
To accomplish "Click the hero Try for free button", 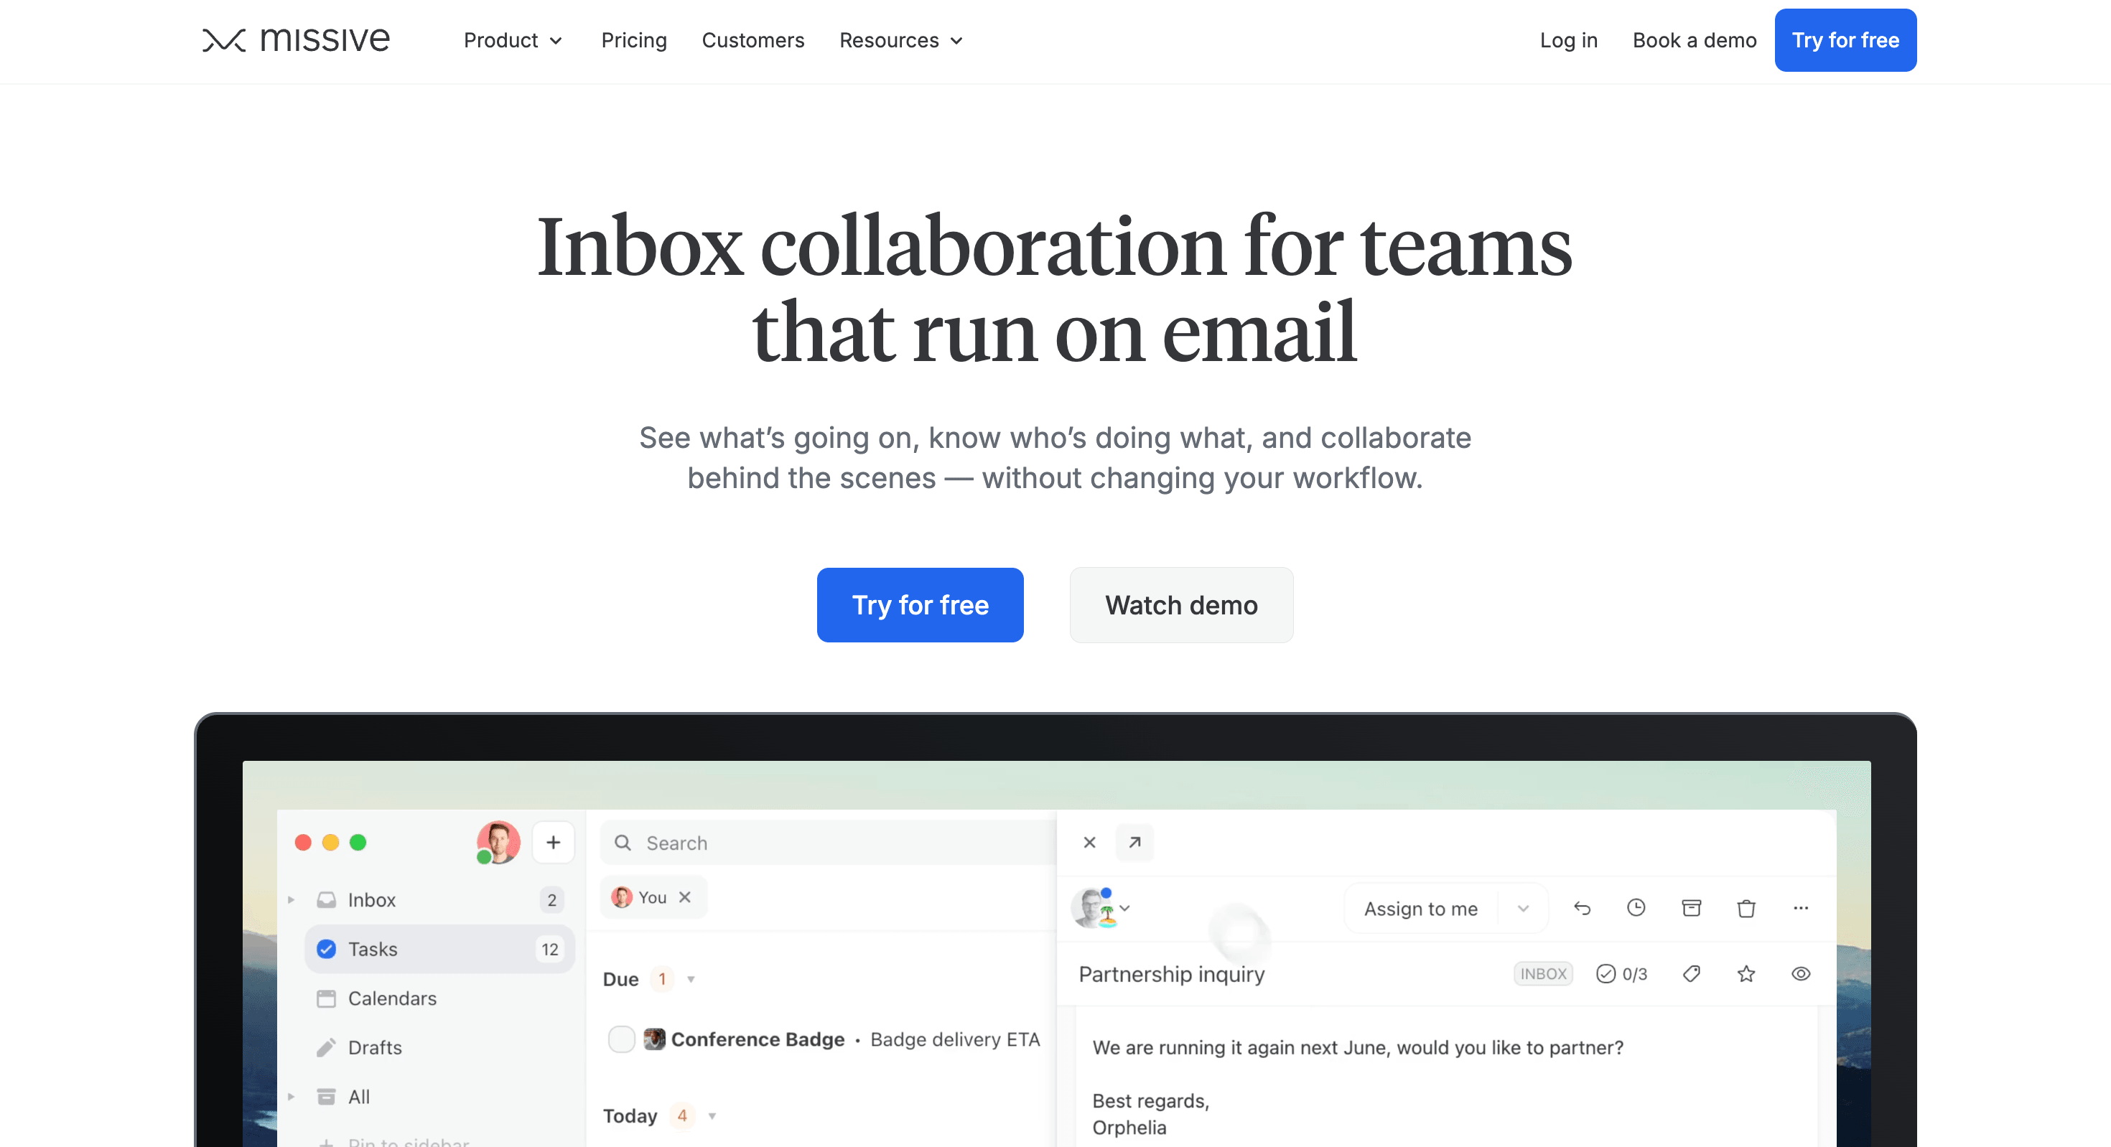I will pos(920,604).
